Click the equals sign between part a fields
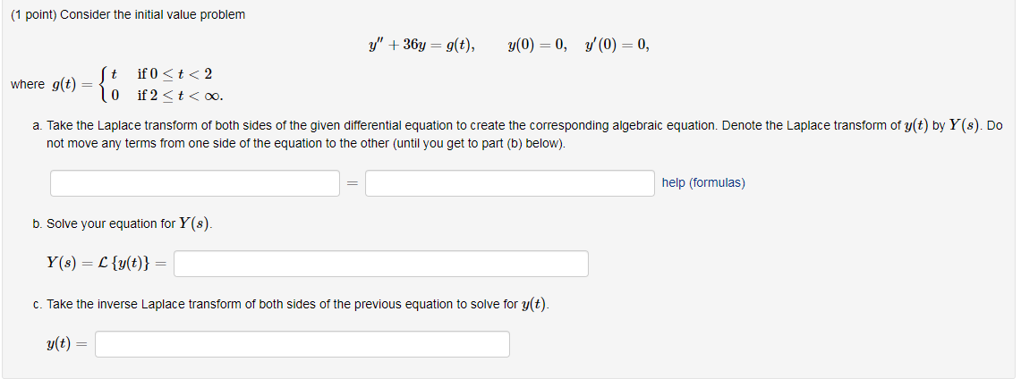 pos(352,184)
